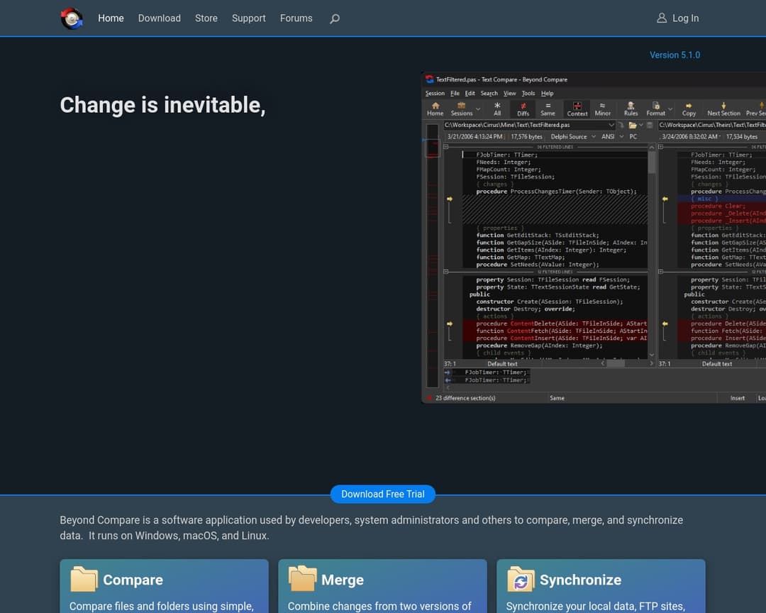This screenshot has height=613, width=766.
Task: Open the File menu
Action: click(x=455, y=94)
